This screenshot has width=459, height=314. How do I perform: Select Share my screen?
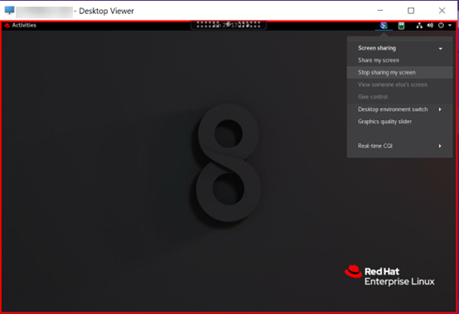click(x=399, y=60)
